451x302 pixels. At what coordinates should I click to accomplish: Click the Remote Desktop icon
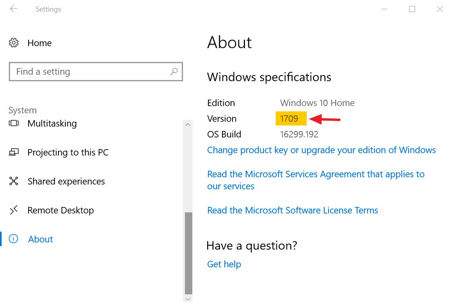coord(14,210)
